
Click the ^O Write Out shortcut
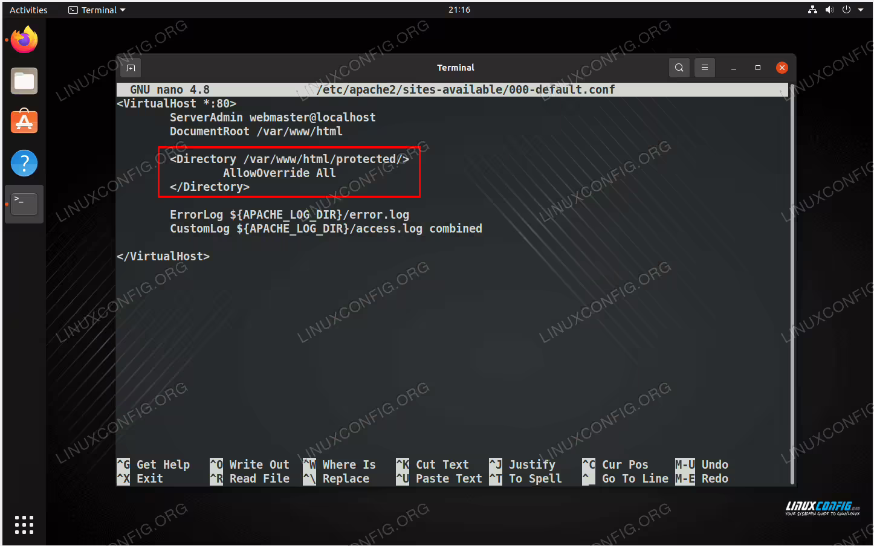pyautogui.click(x=250, y=464)
